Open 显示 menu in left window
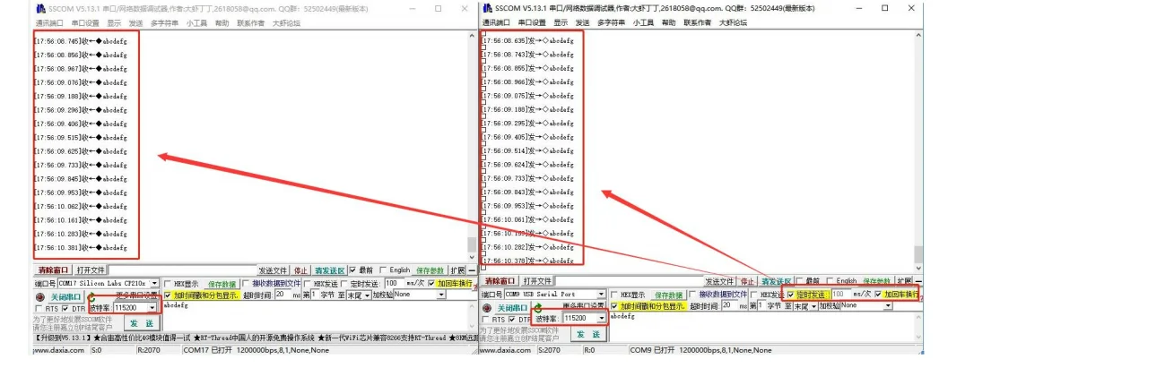The height and width of the screenshot is (368, 1174). click(x=113, y=23)
